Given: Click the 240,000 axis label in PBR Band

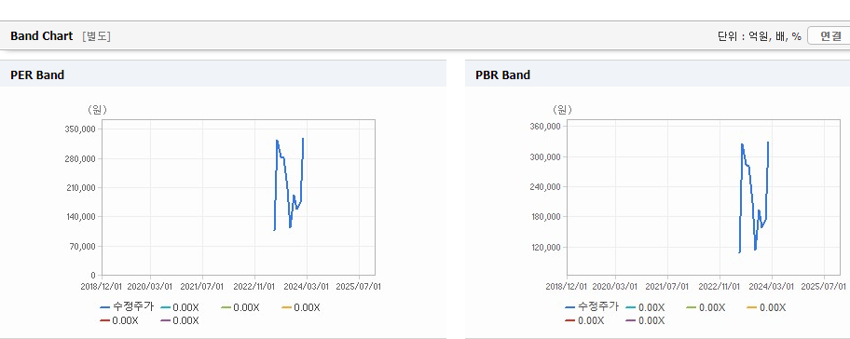Looking at the screenshot, I should (x=545, y=186).
